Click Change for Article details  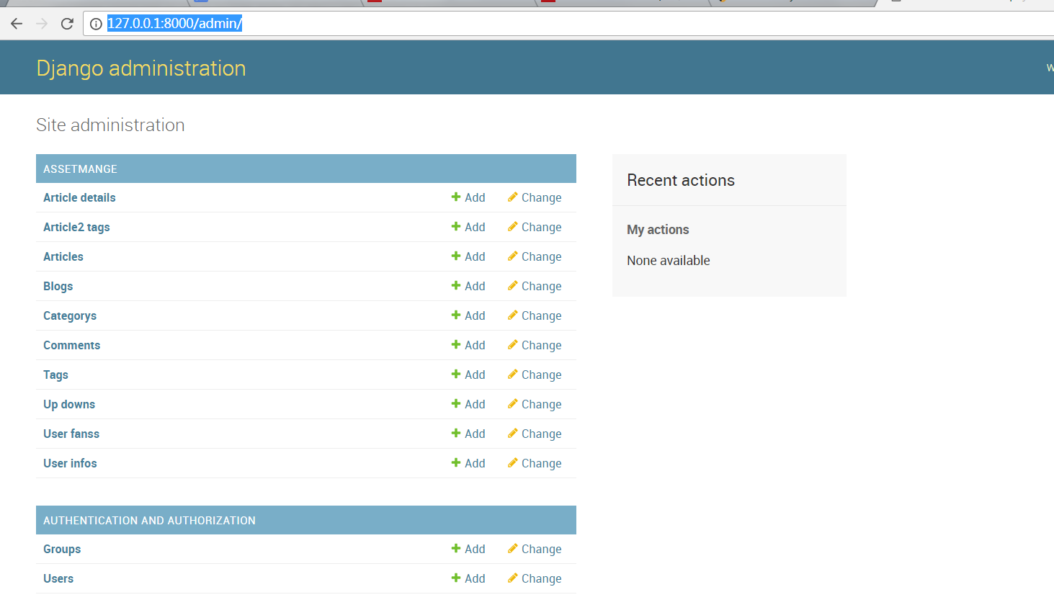(x=535, y=197)
